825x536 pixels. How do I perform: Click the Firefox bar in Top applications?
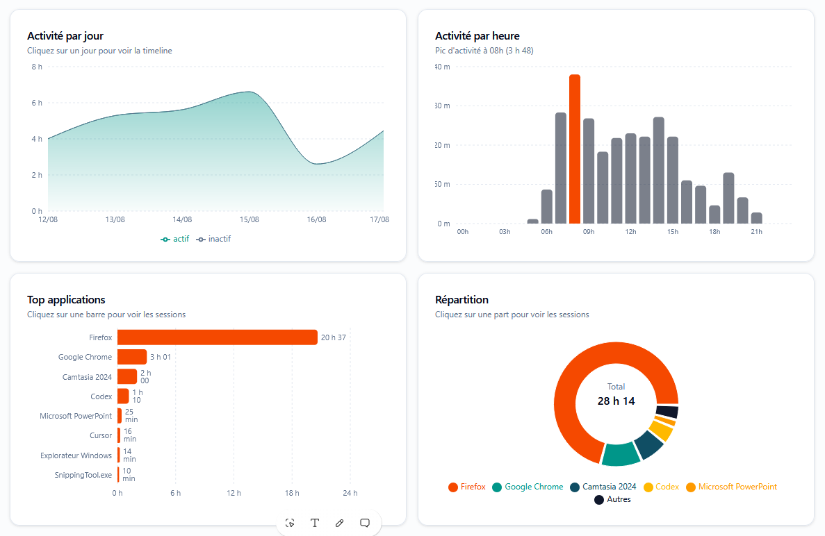pyautogui.click(x=218, y=337)
